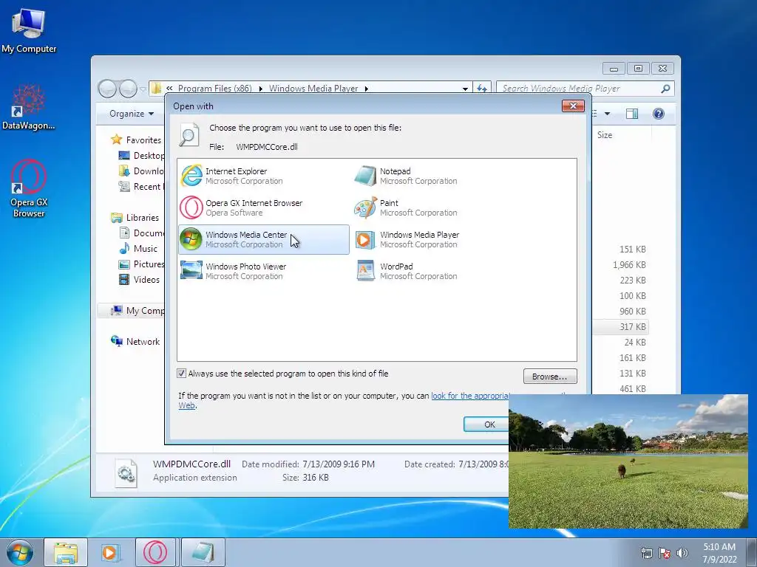Select Windows Media Player program entry
This screenshot has width=757, height=567.
tap(438, 240)
